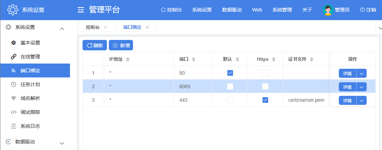
Task: Click the 新增 add button
Action: point(121,45)
